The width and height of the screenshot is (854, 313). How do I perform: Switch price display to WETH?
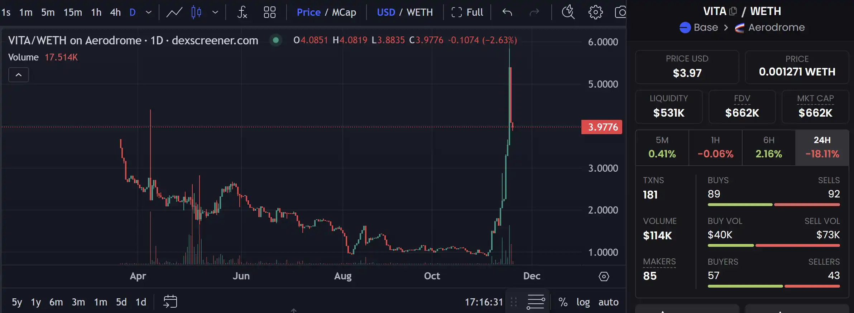420,12
